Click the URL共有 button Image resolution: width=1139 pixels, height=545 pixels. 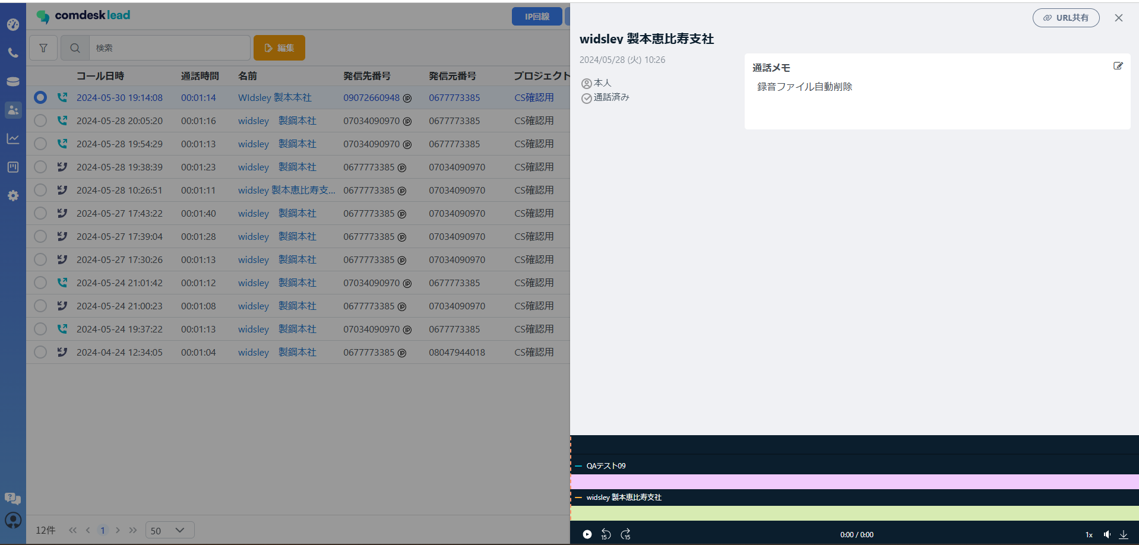[x=1065, y=18]
